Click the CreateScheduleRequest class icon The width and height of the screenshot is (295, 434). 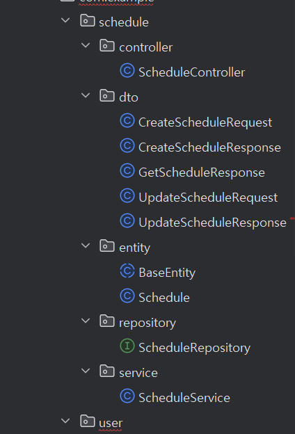(127, 121)
